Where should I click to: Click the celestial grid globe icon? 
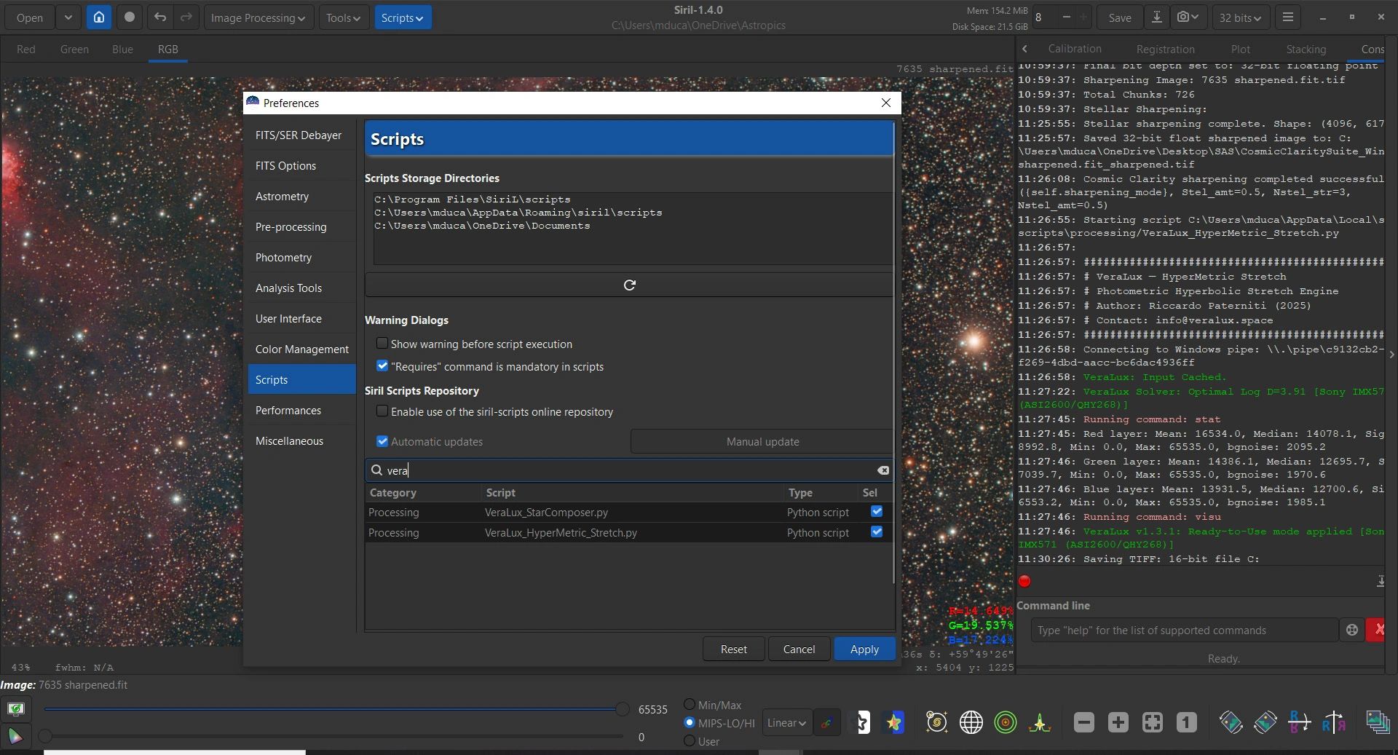(971, 722)
